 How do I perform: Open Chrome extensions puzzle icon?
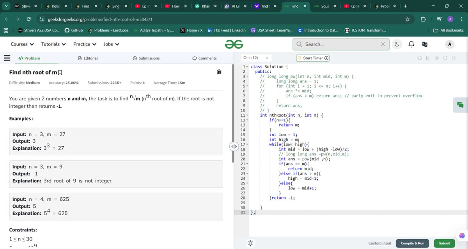(x=423, y=19)
